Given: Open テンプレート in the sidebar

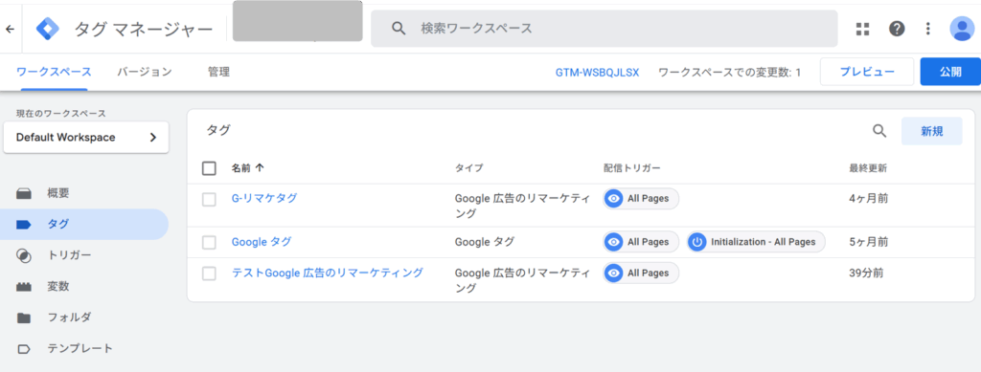Looking at the screenshot, I should [80, 348].
